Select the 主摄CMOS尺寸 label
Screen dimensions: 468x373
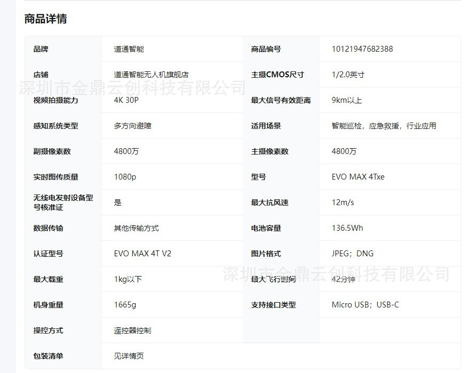pyautogui.click(x=277, y=75)
